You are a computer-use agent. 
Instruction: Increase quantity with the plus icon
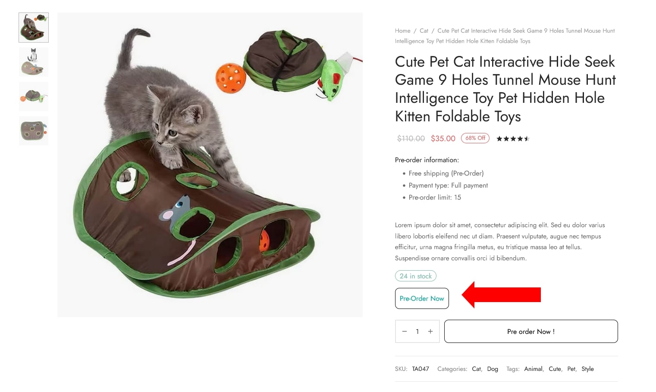pyautogui.click(x=430, y=331)
